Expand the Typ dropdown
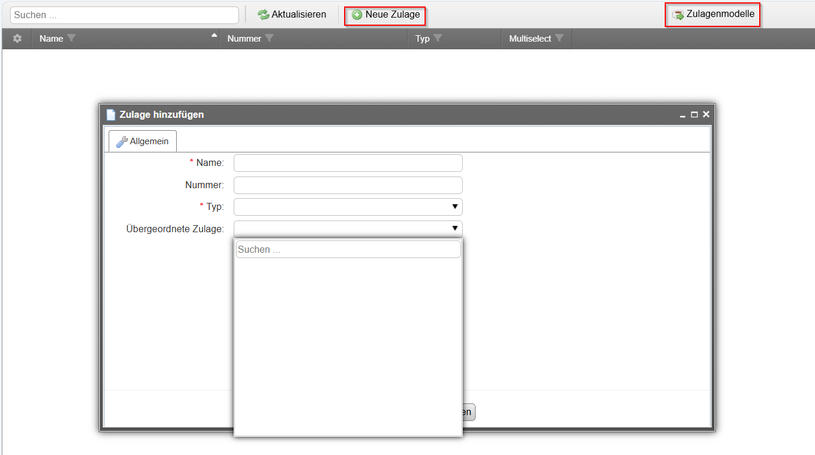 click(x=454, y=207)
